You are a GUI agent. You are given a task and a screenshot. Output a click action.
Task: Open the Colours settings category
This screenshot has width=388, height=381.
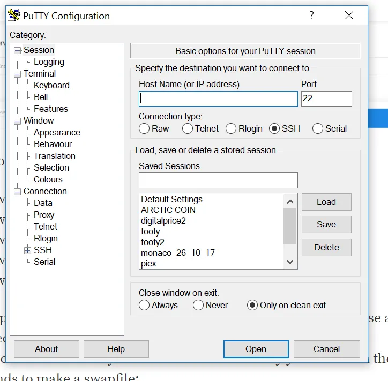click(48, 179)
